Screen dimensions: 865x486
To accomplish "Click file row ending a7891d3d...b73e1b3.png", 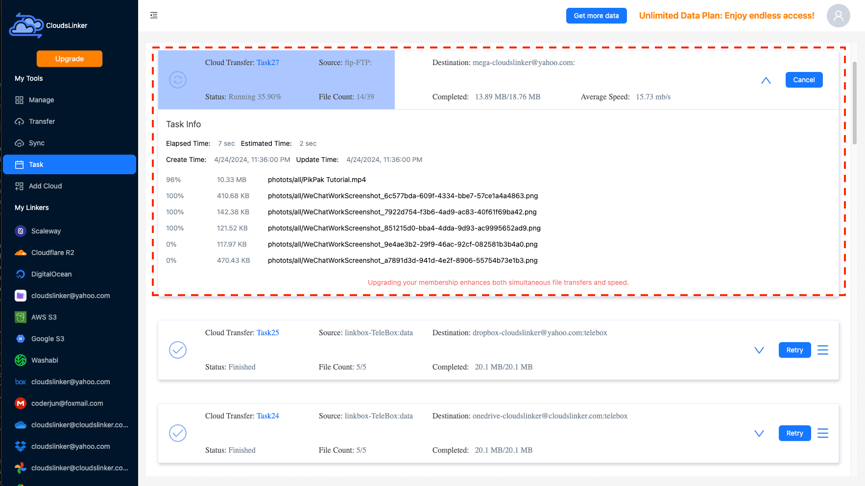I will tap(498, 260).
